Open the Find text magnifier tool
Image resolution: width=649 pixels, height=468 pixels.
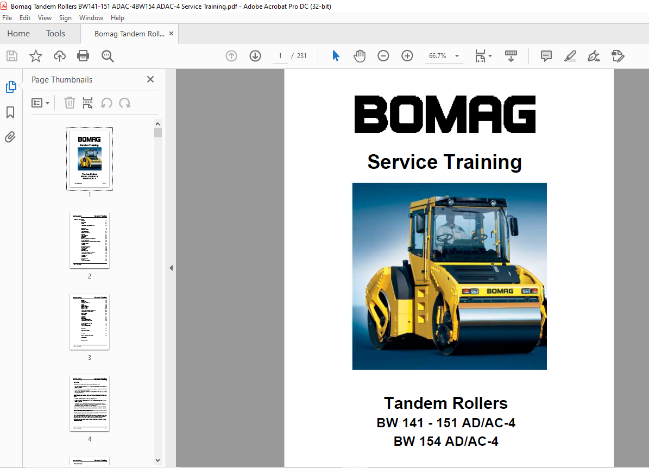(x=108, y=56)
